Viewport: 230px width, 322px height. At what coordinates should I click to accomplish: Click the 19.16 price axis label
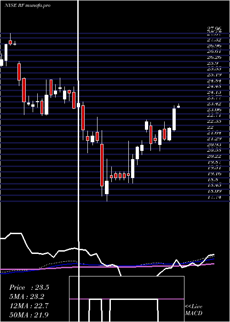214,174
